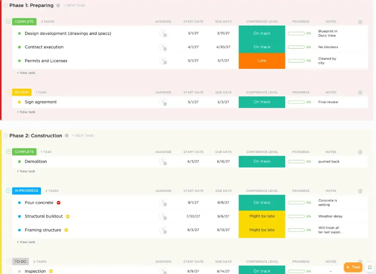Click grey status square of Inspection

pos(19,271)
